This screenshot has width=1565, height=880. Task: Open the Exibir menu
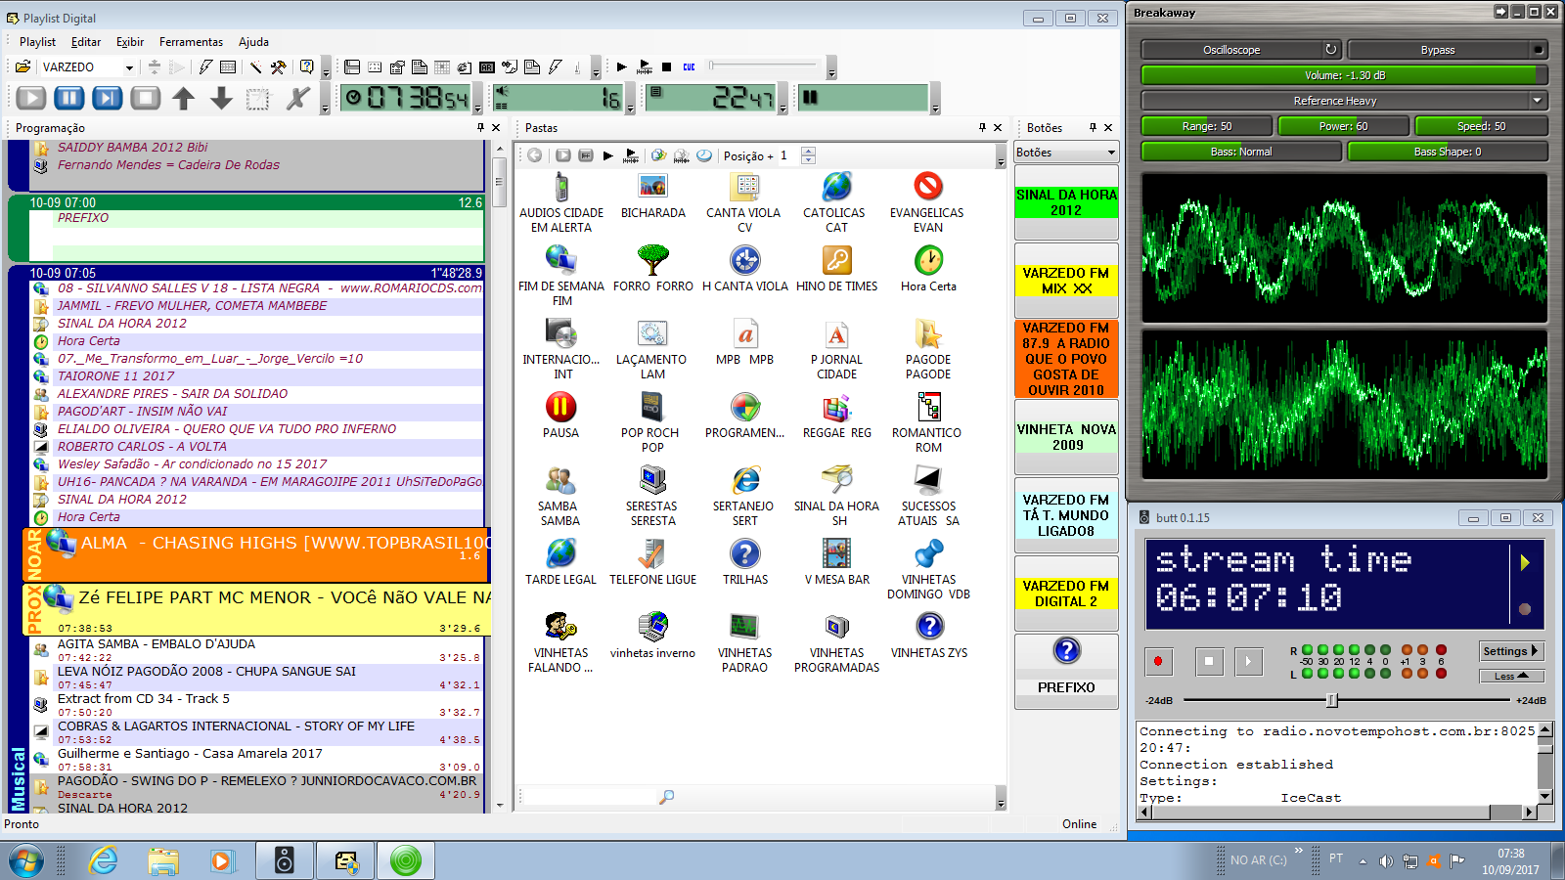(x=130, y=42)
